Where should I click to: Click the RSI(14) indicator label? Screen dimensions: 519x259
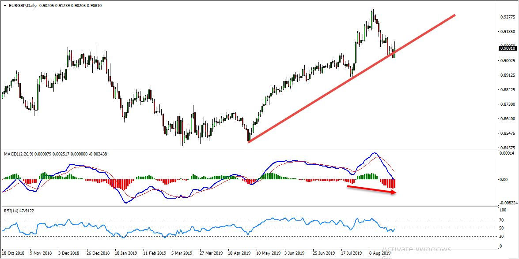[12, 211]
